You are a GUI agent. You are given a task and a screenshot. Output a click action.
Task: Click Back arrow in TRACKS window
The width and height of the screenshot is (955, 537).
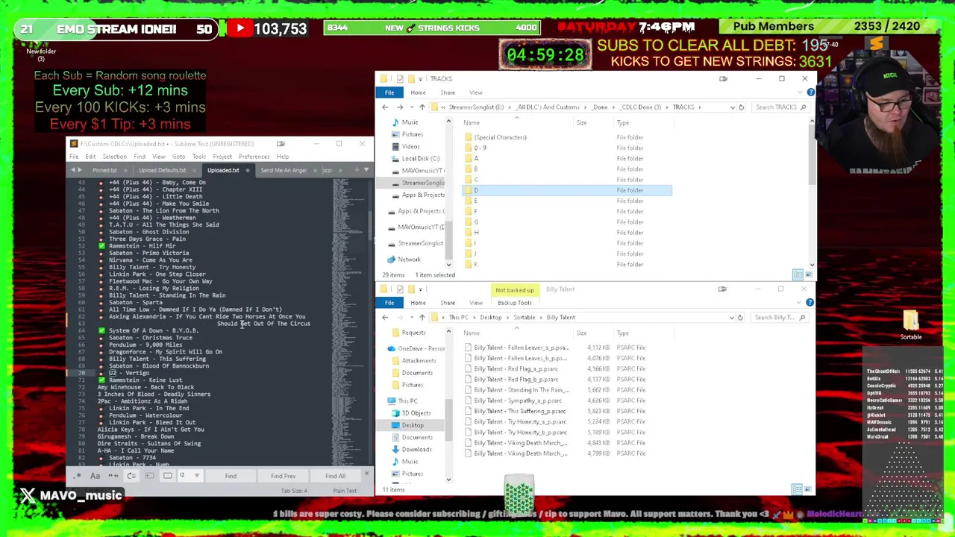click(x=385, y=107)
